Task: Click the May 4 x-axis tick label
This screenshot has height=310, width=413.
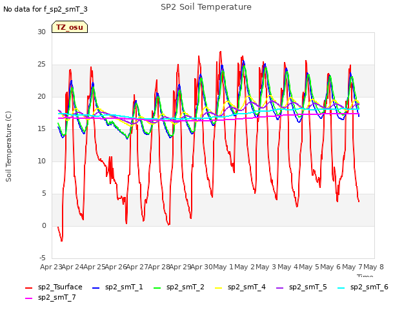Action: click(x=288, y=267)
